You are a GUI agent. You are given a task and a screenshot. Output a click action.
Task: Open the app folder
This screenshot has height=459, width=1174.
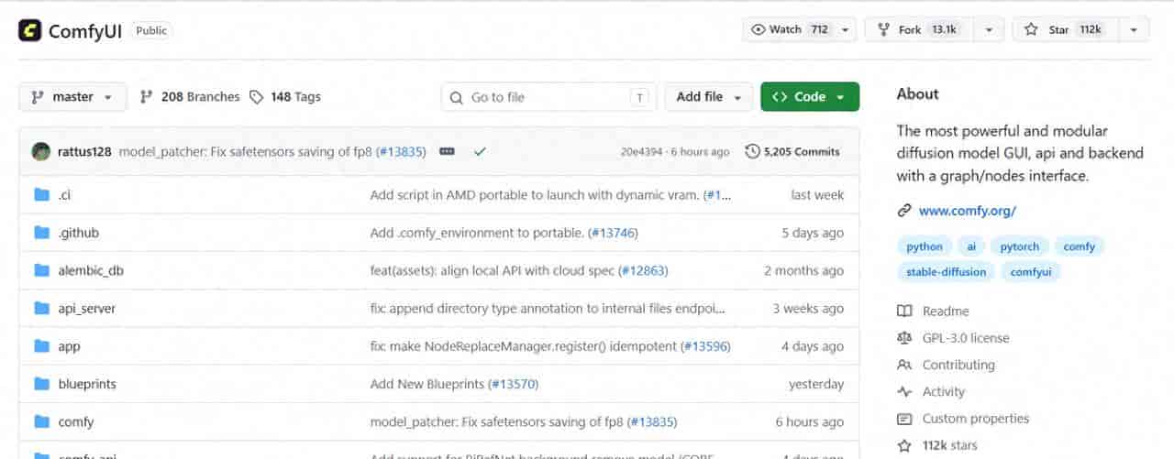(x=69, y=346)
